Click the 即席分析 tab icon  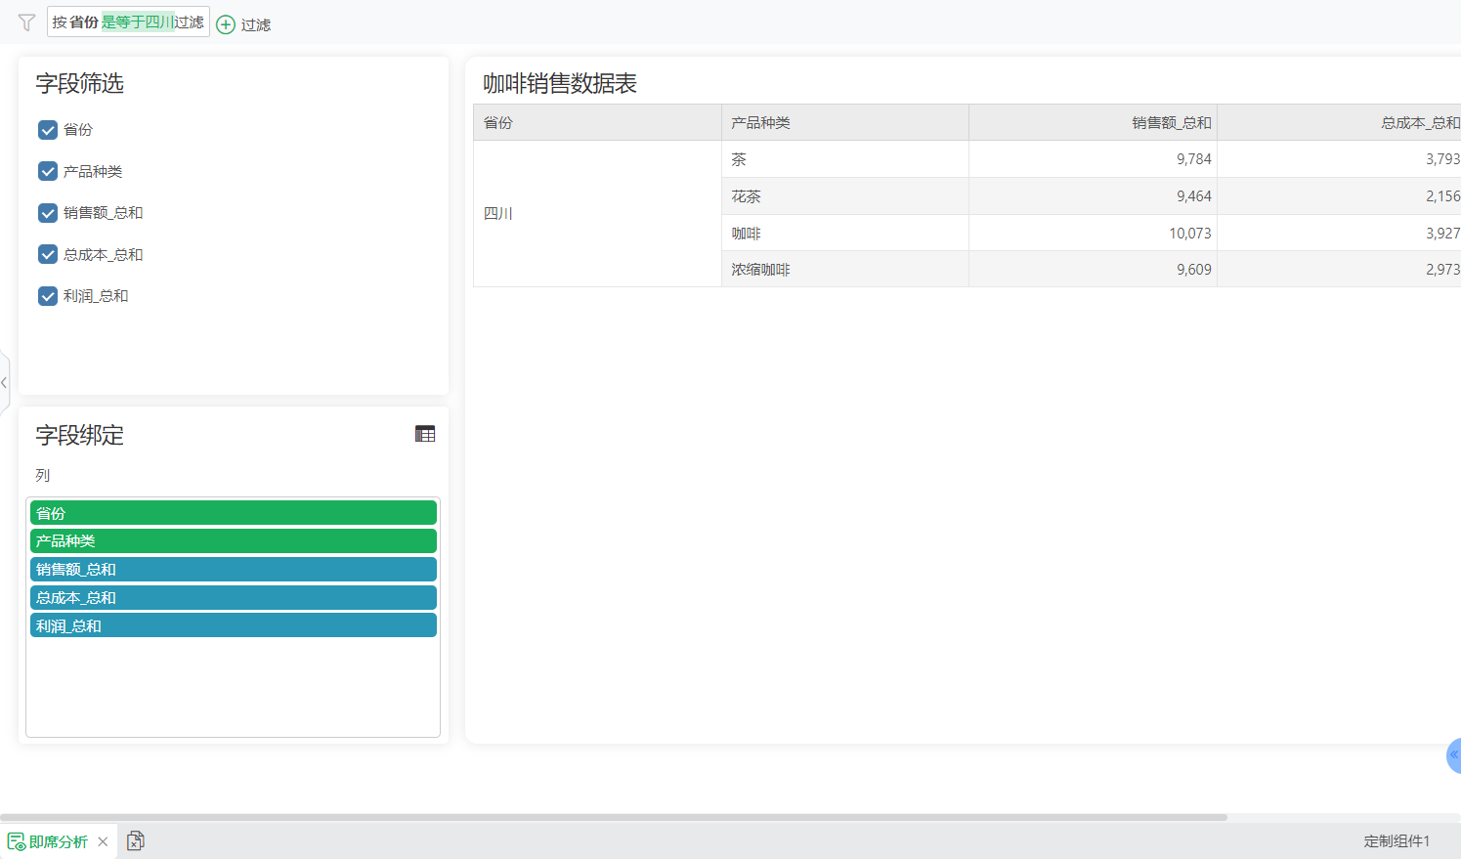pos(17,841)
